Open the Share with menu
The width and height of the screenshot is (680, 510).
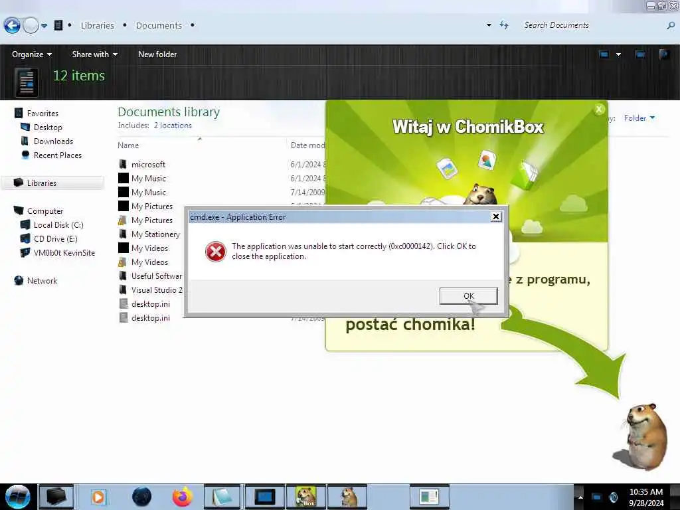coord(94,54)
